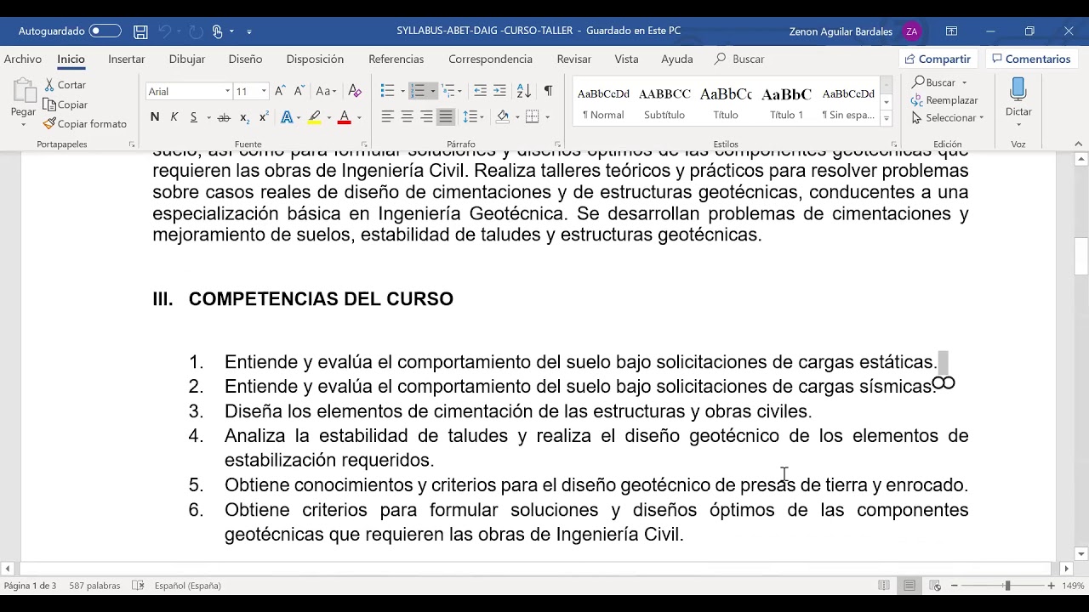Click the align left icon
This screenshot has height=612, width=1089.
tap(387, 117)
